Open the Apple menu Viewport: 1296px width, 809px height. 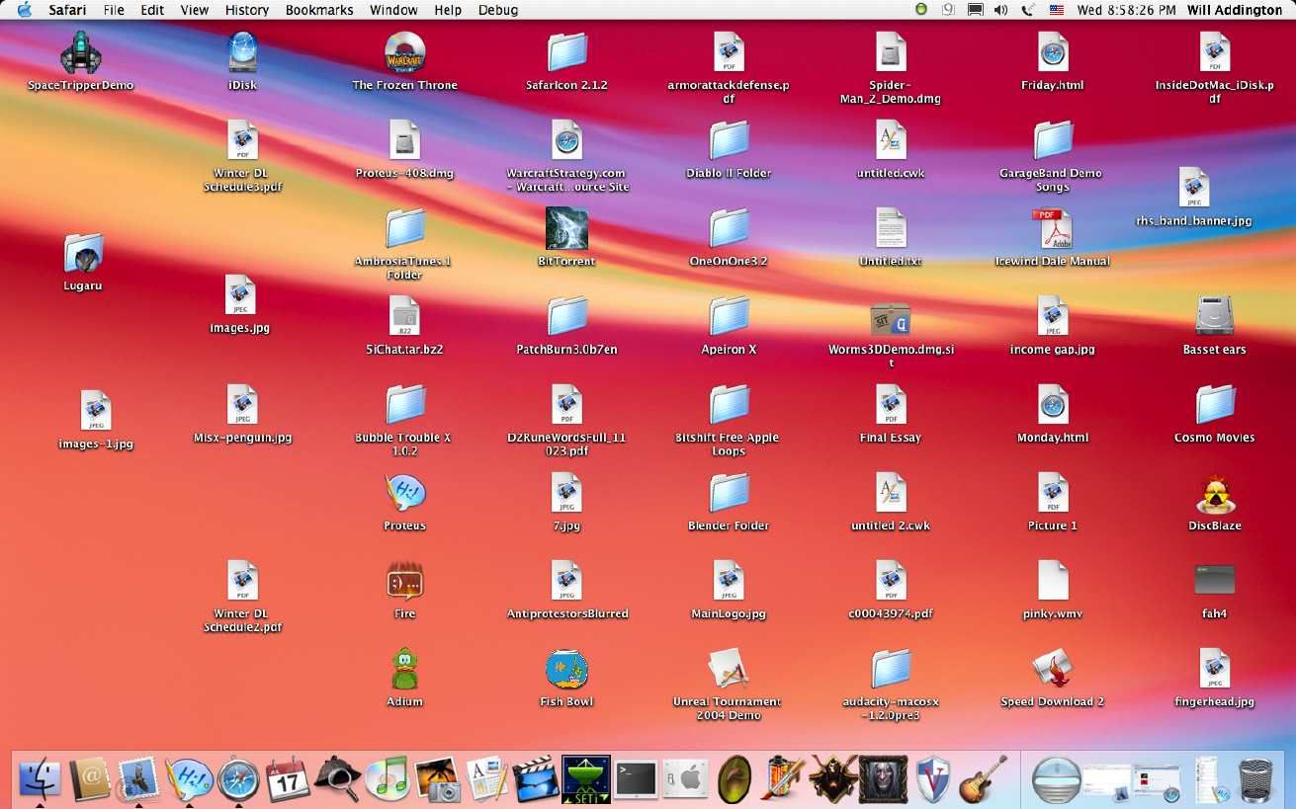[24, 10]
